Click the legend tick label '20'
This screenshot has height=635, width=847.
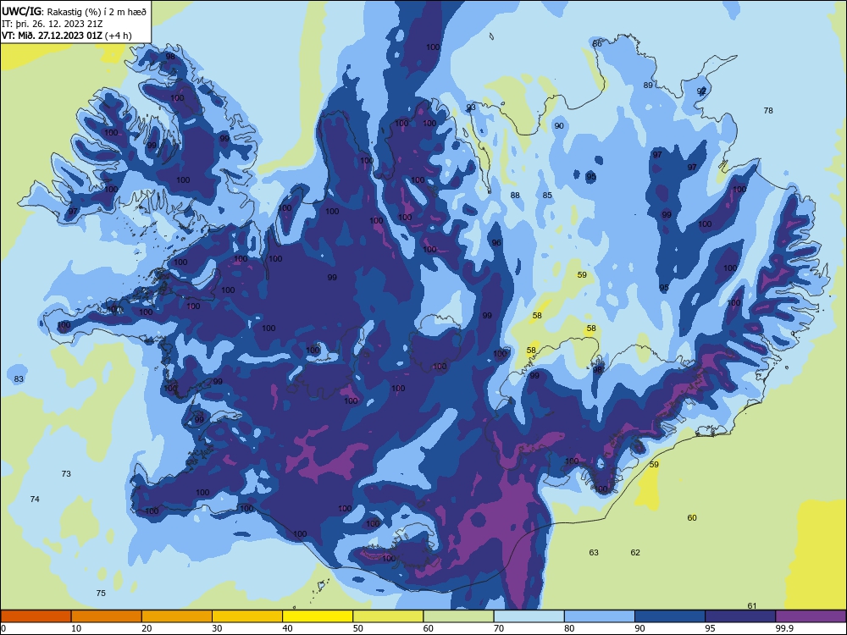point(147,628)
